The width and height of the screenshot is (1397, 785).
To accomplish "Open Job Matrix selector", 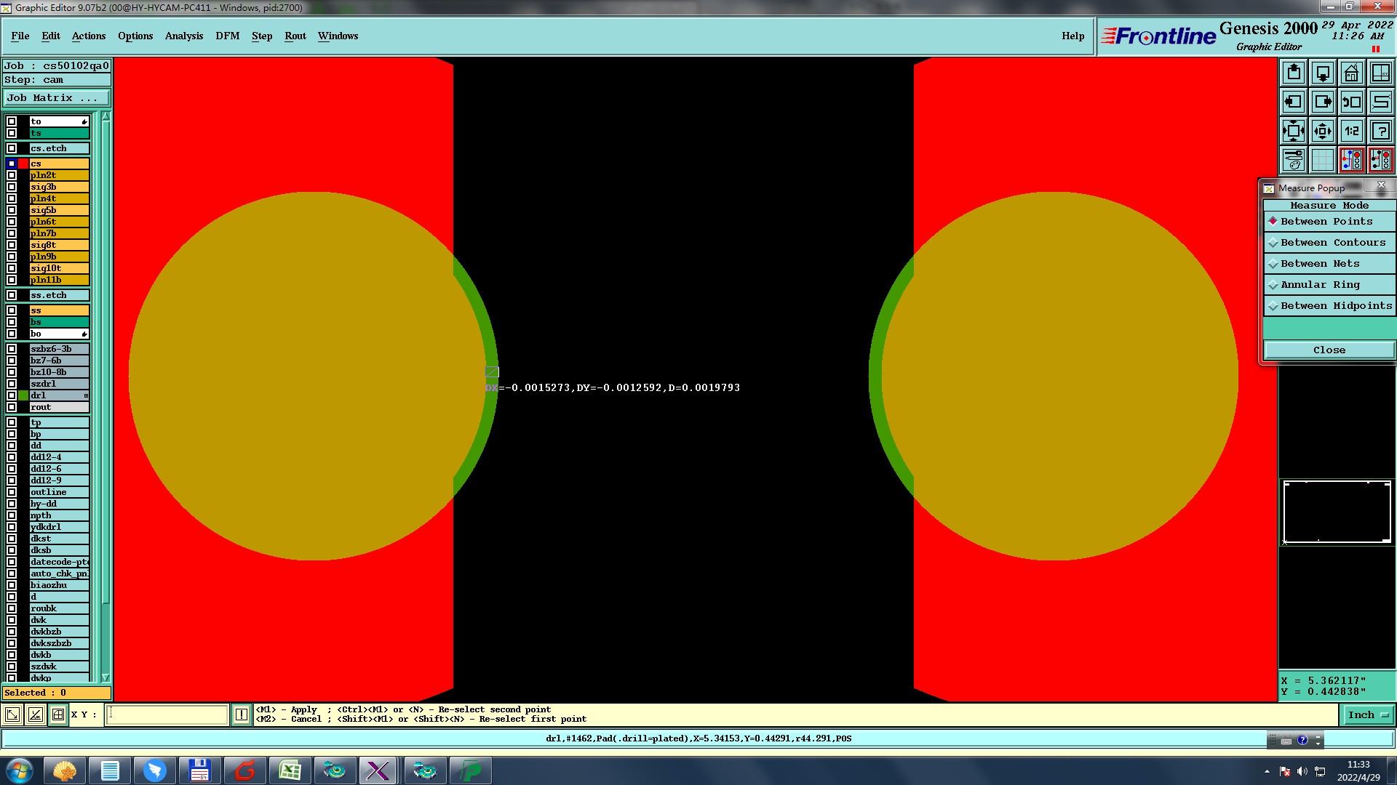I will 57,98.
